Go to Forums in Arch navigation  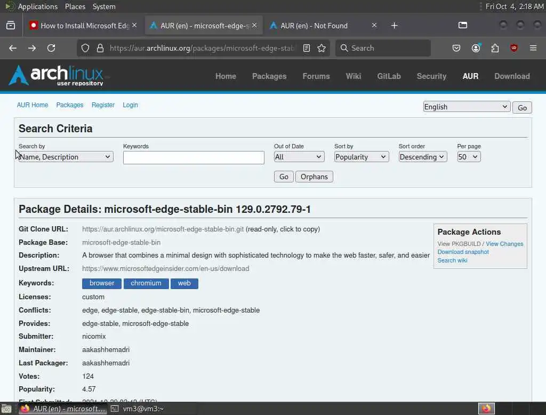pos(316,76)
